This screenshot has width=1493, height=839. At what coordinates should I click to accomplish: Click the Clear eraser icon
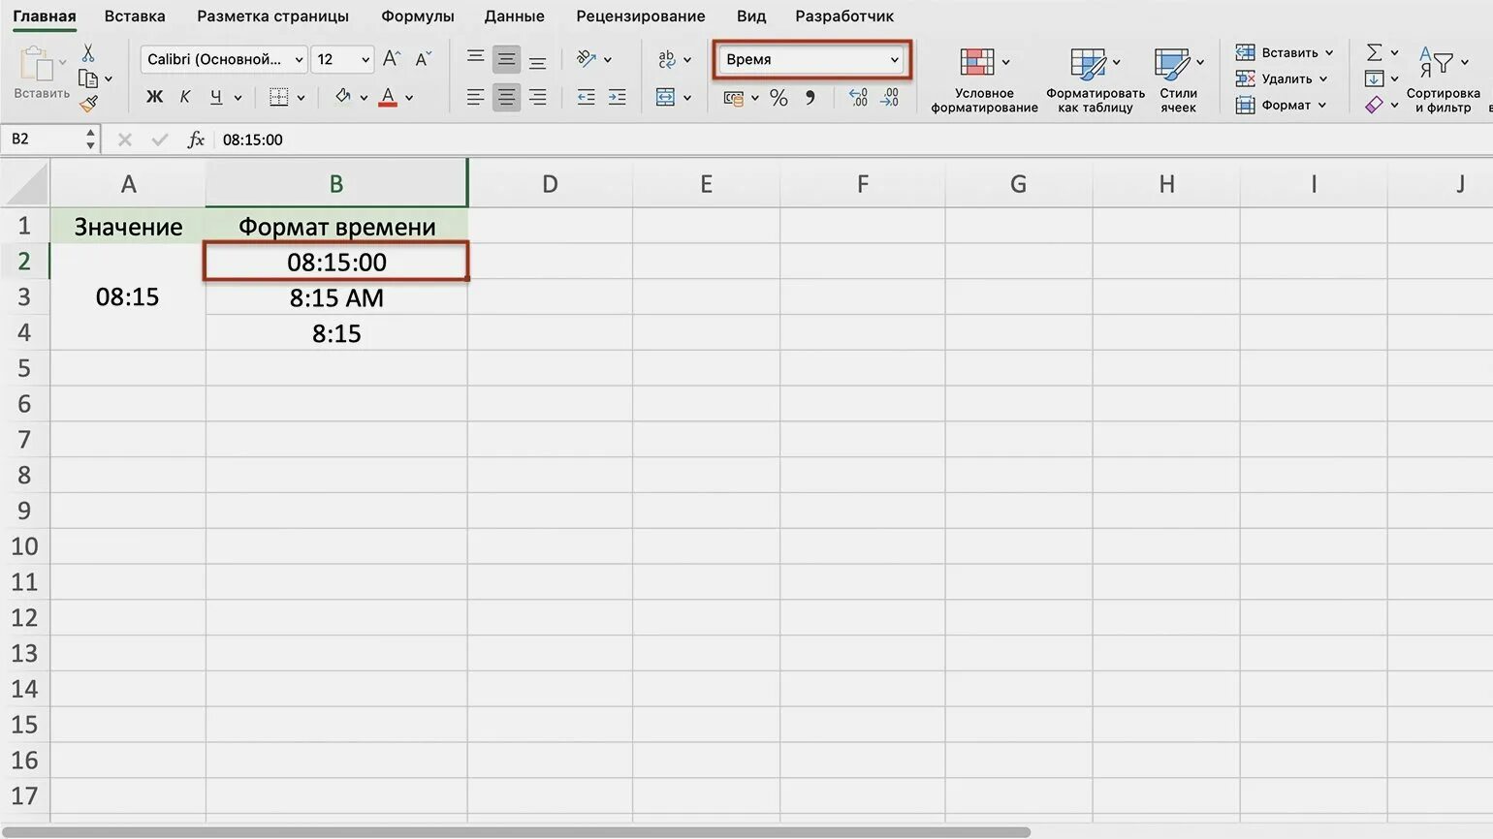tap(1374, 105)
